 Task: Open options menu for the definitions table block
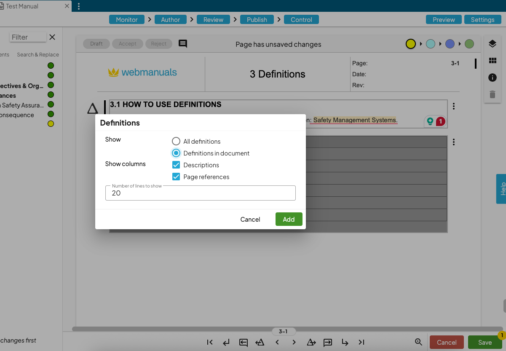(x=454, y=142)
